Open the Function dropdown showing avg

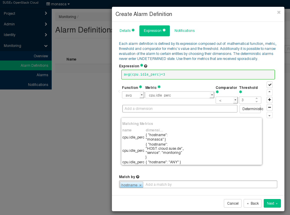tap(142, 95)
